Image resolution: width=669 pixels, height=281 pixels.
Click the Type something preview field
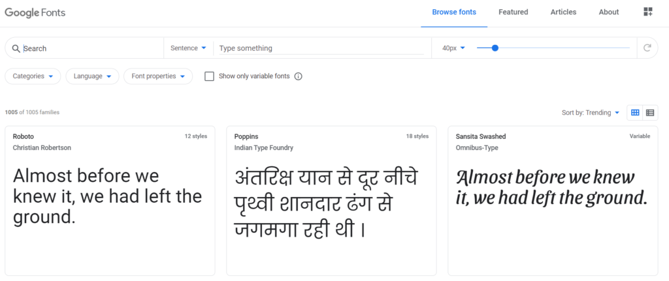pos(321,48)
